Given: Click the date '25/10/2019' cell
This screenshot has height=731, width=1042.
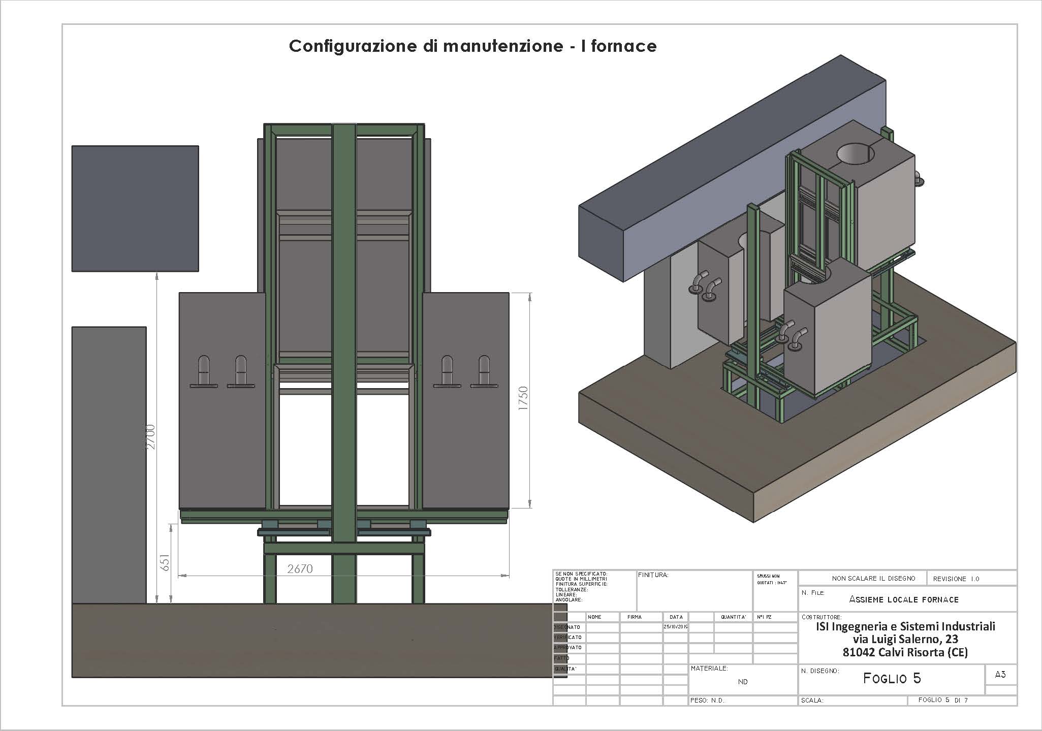Looking at the screenshot, I should click(676, 627).
